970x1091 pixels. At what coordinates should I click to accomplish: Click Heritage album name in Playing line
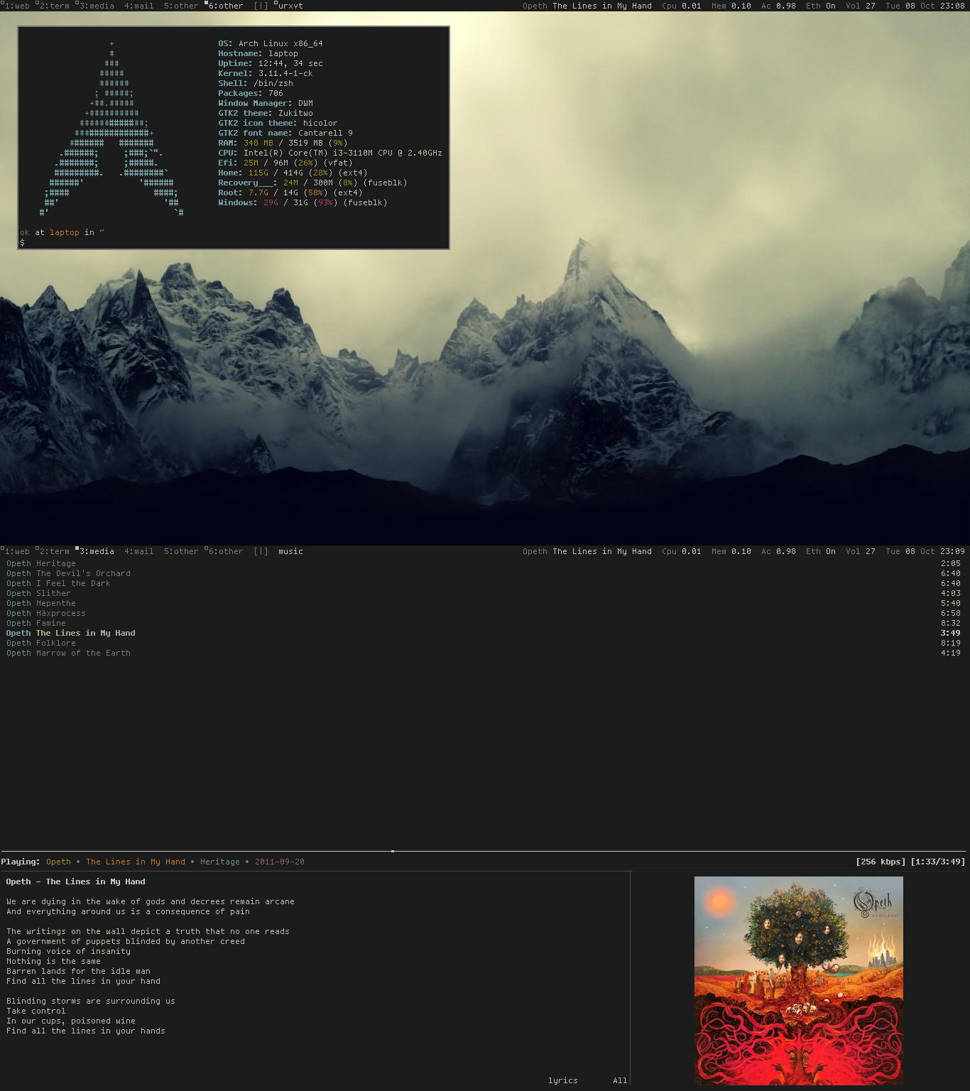[x=220, y=862]
